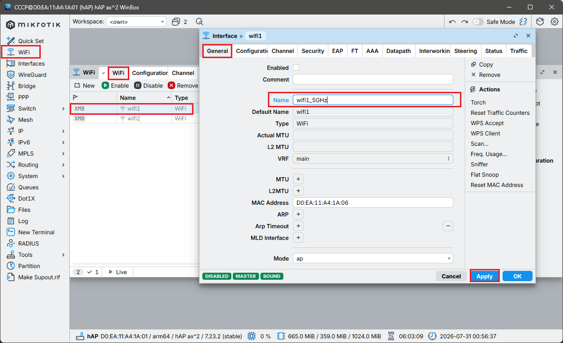
Task: Open WireGuard in the sidebar
Action: (32, 75)
